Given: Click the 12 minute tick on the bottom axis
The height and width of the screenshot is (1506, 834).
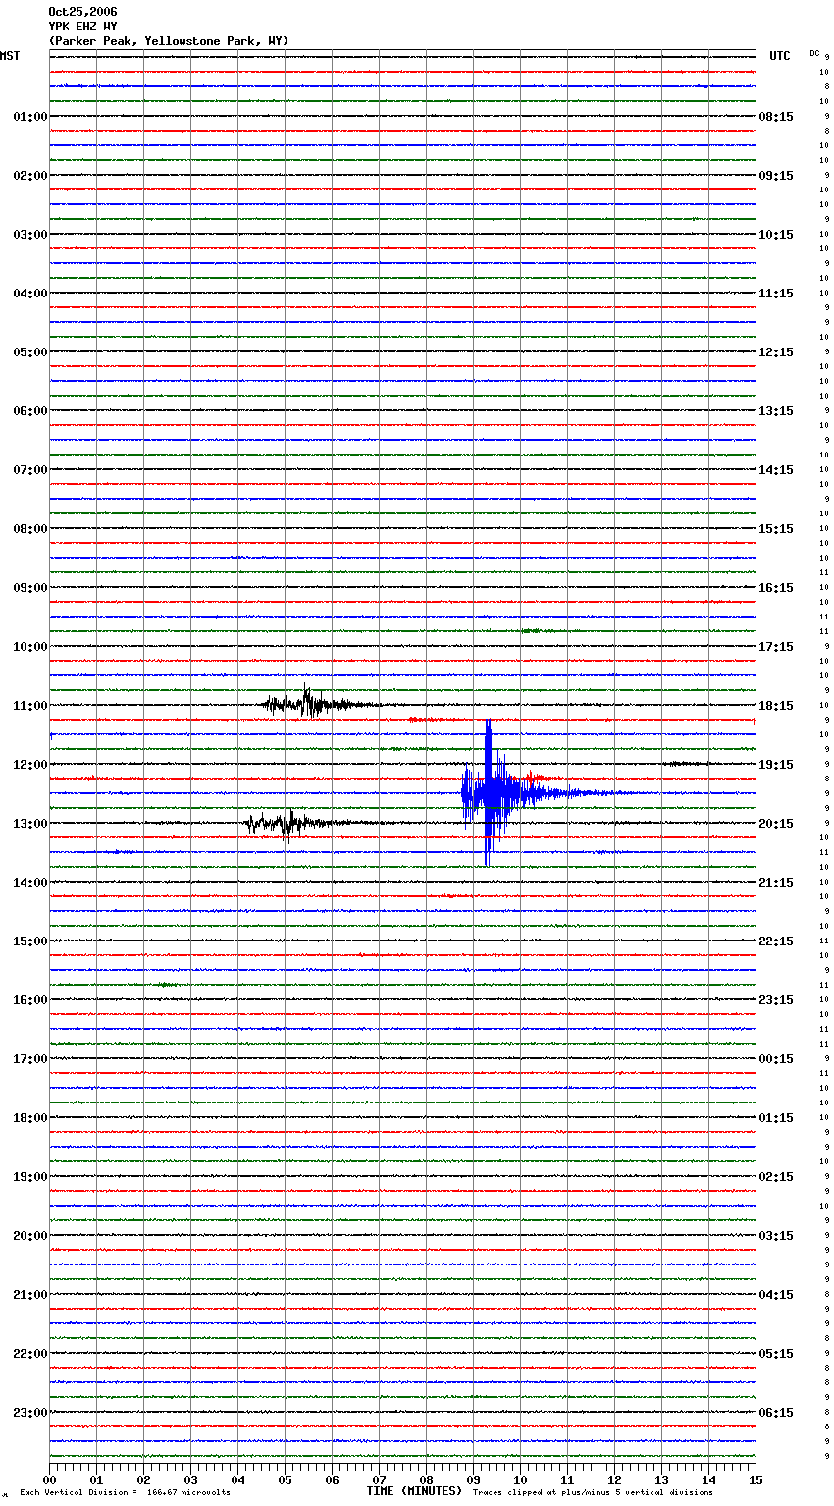Looking at the screenshot, I should point(614,1479).
